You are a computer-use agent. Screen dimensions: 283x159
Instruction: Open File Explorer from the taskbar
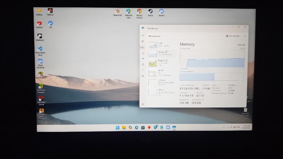tap(124, 128)
